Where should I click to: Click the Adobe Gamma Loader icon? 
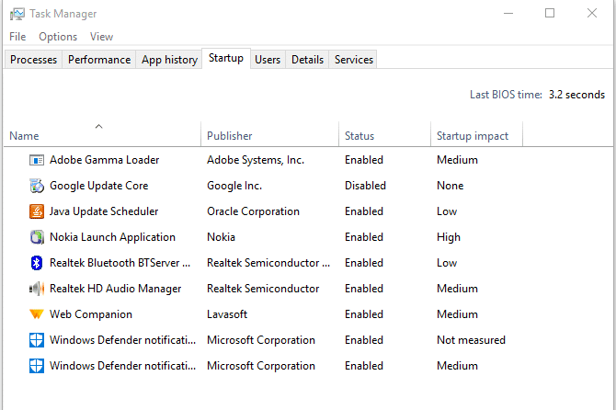[37, 160]
